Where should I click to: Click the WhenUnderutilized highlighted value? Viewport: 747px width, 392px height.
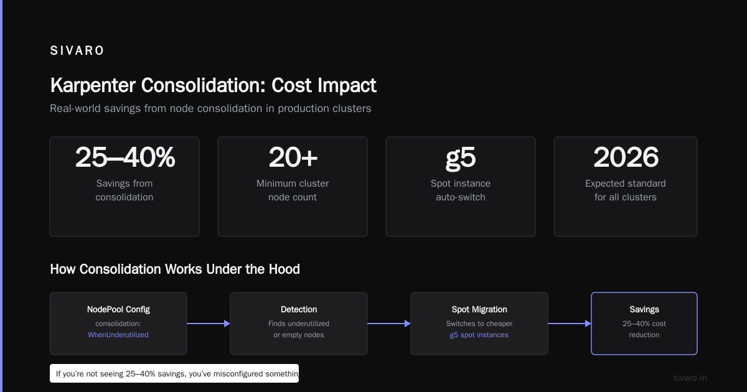tap(118, 335)
